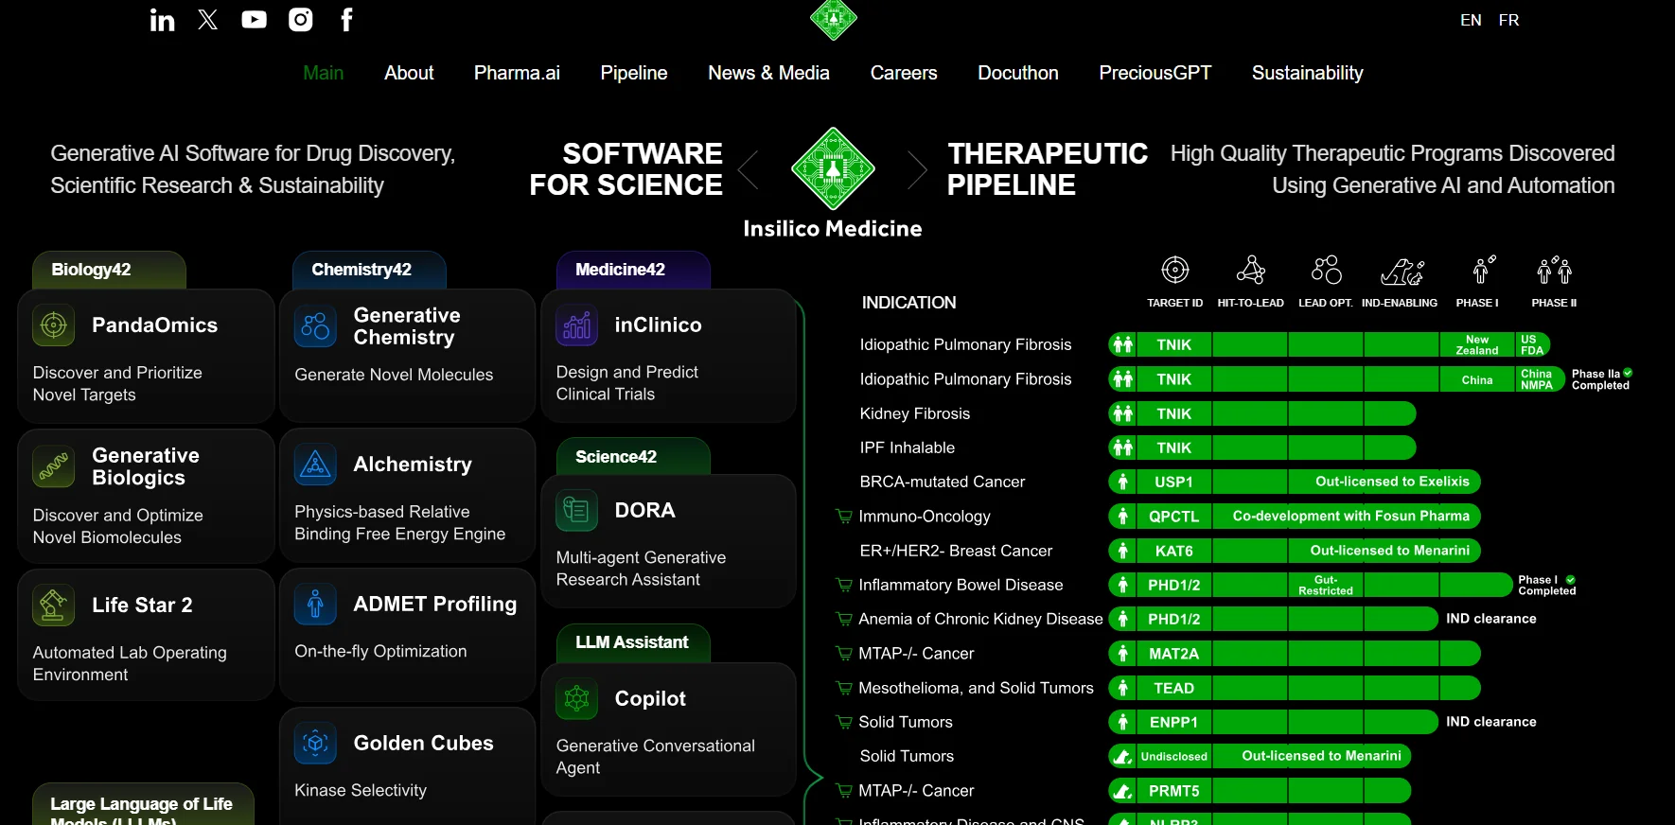This screenshot has width=1675, height=825.
Task: Open the PreciousGPT menu item
Action: [x=1155, y=73]
